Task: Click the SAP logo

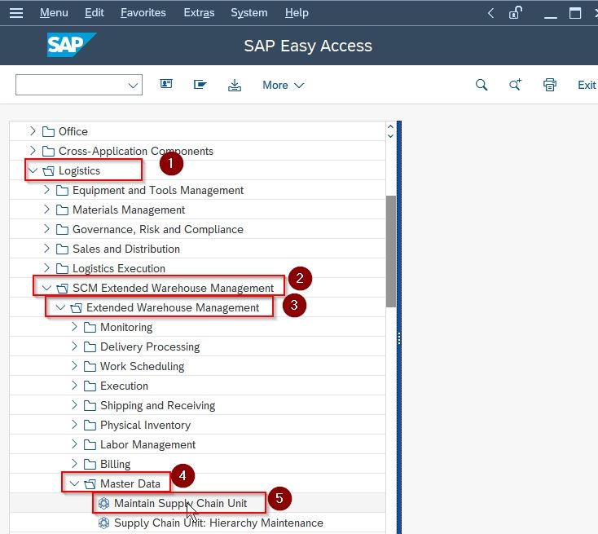Action: [72, 45]
